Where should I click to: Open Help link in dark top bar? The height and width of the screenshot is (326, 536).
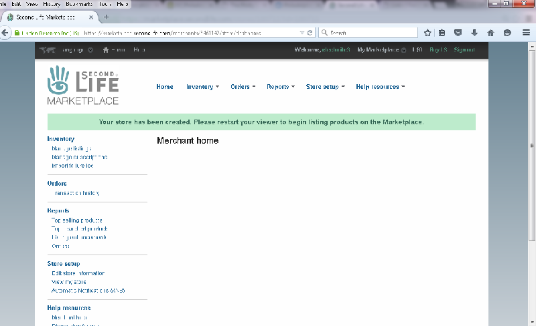click(139, 50)
